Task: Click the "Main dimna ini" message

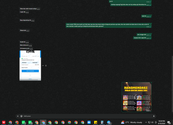Action: coord(26,45)
